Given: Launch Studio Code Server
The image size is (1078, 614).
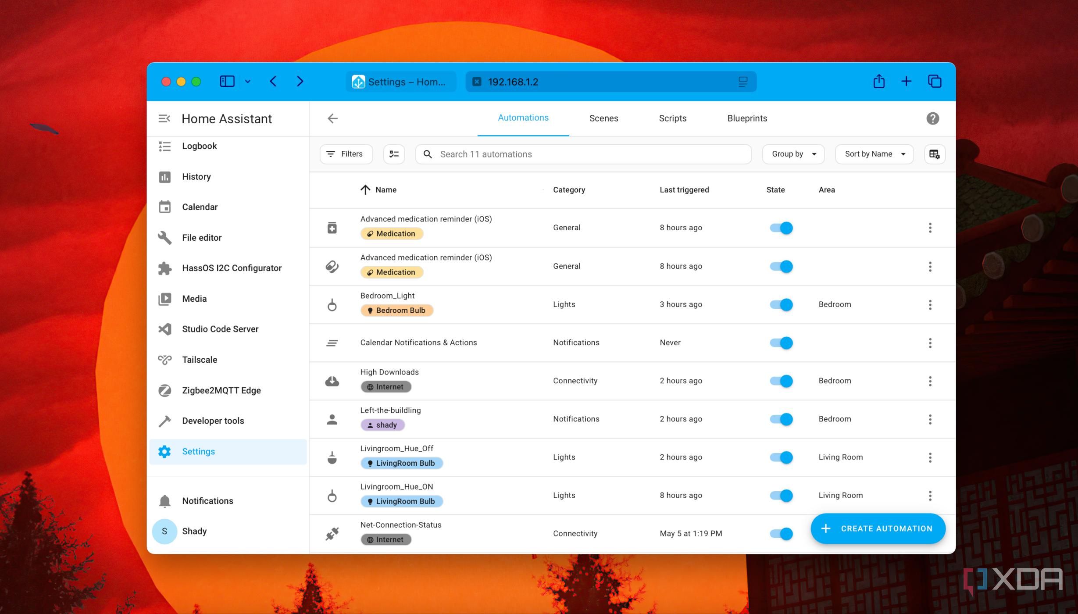Looking at the screenshot, I should [x=228, y=329].
